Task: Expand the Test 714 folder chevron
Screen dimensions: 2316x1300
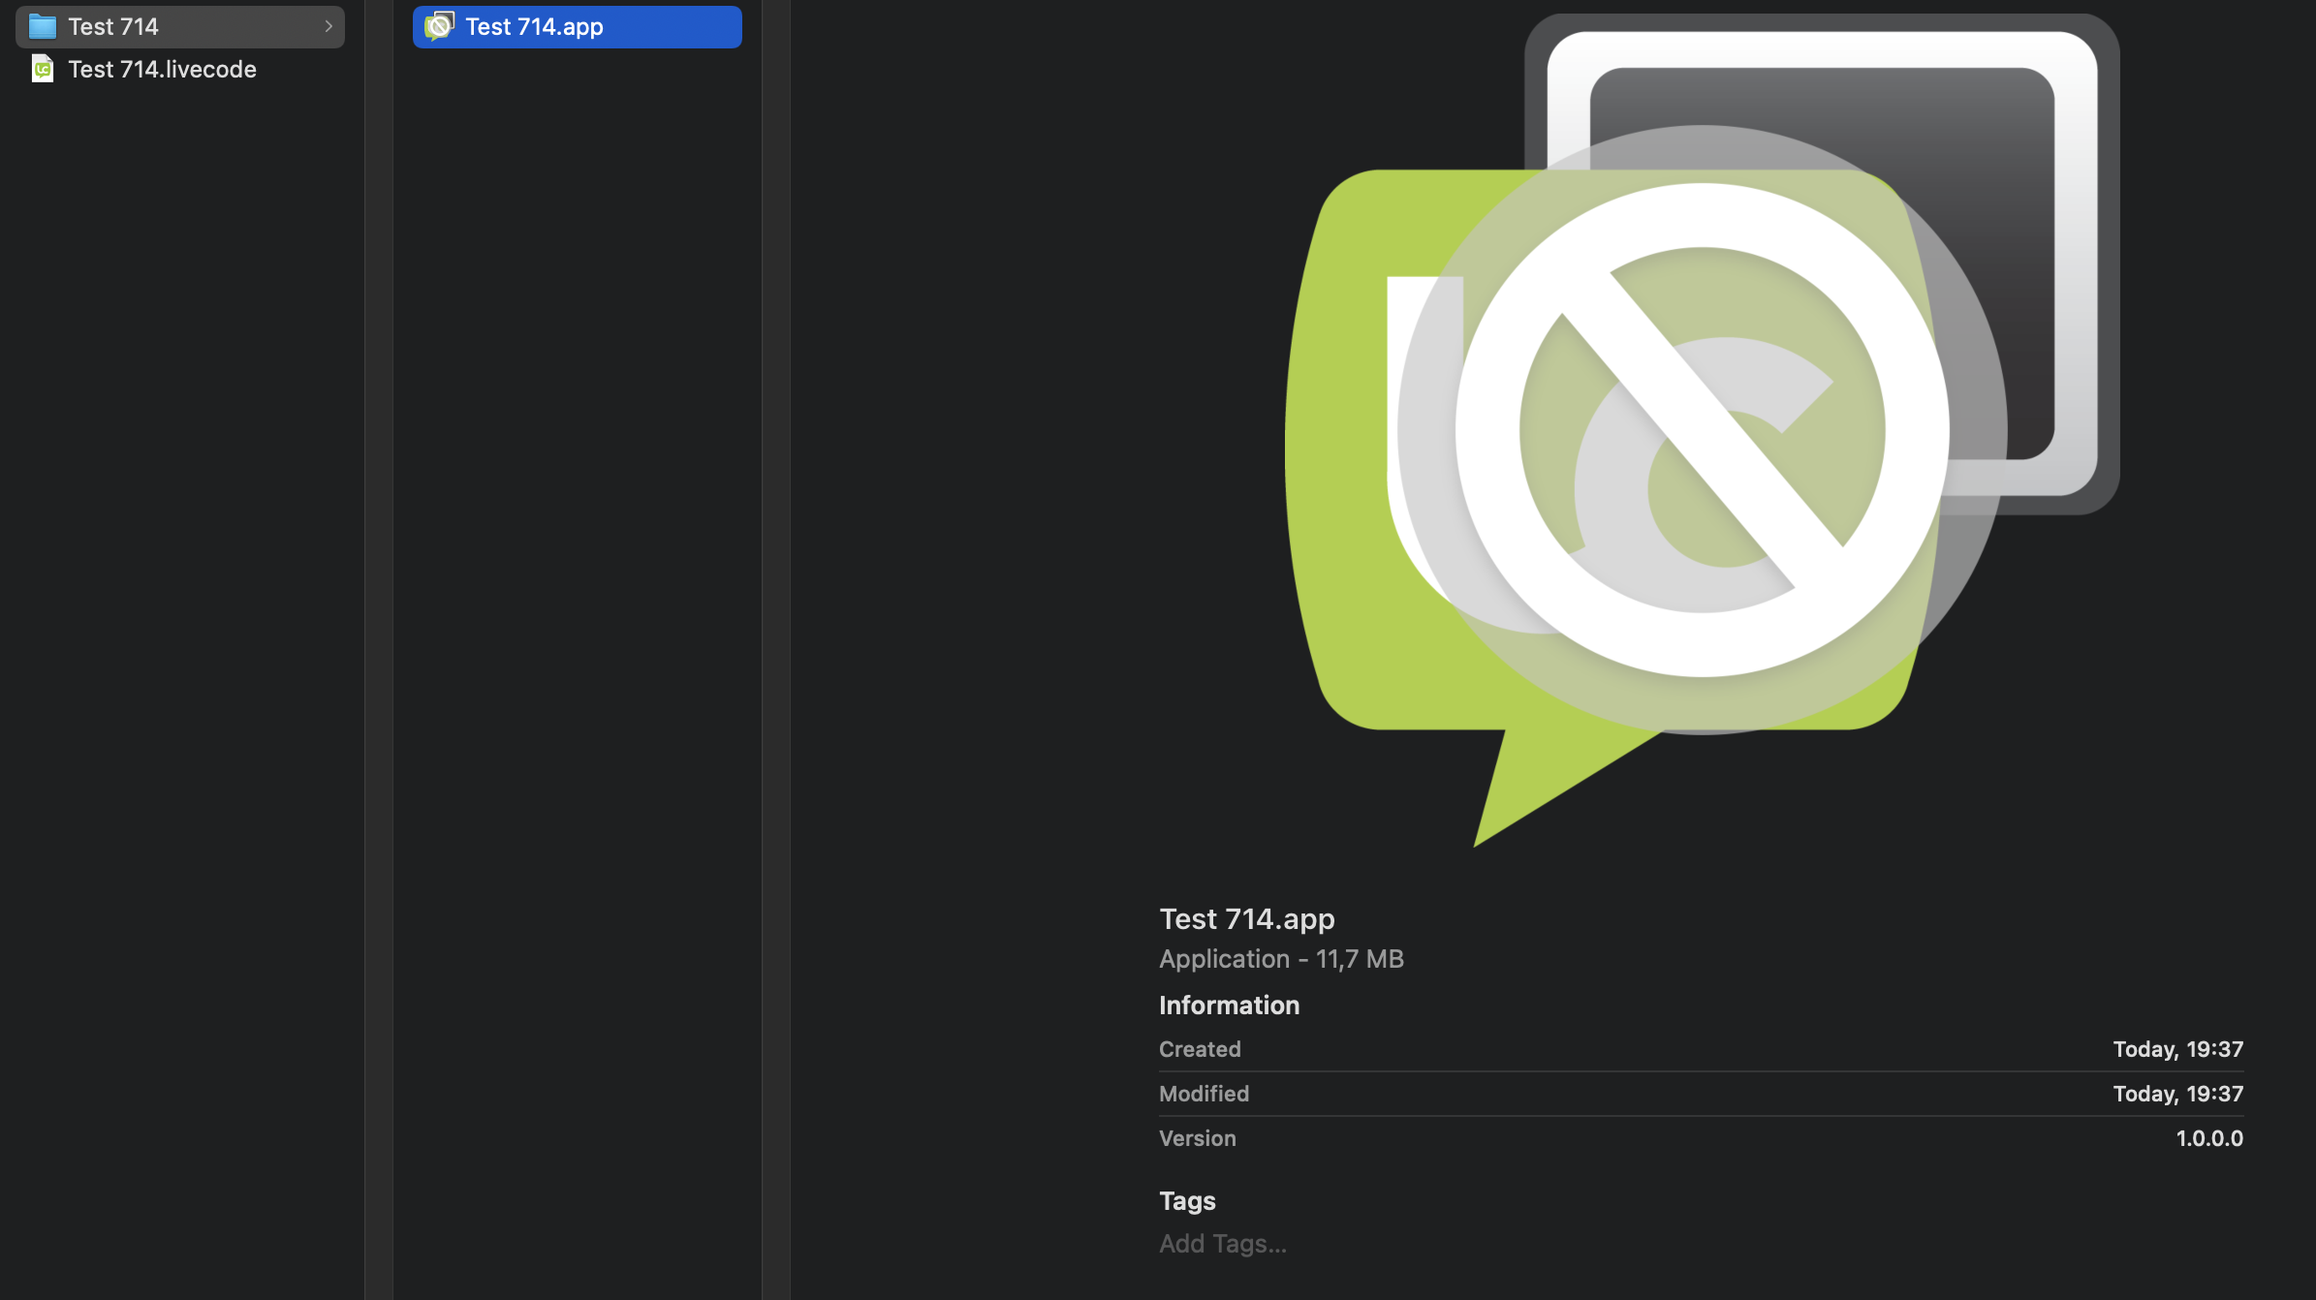Action: pos(329,26)
